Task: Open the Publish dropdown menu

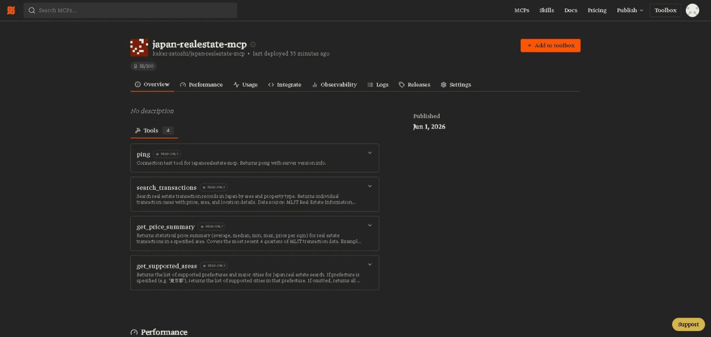Action: point(630,10)
